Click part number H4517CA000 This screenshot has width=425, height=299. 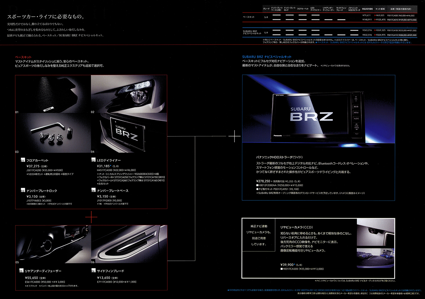pos(104,170)
